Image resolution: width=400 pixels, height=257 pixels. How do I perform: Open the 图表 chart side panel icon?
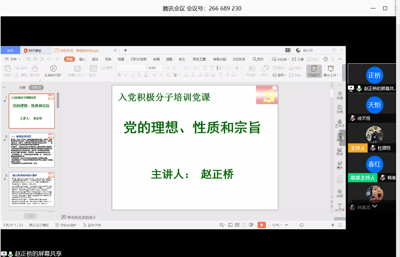340,150
